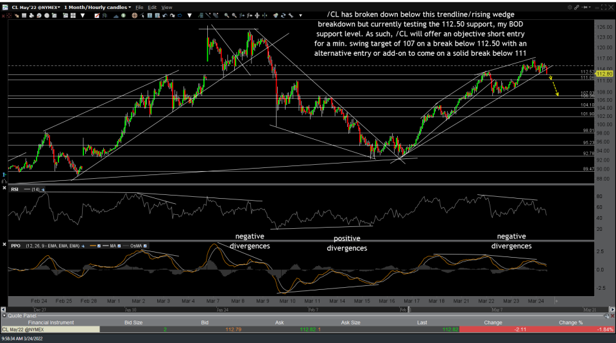Open the View menu
The width and height of the screenshot is (616, 343).
[167, 7]
